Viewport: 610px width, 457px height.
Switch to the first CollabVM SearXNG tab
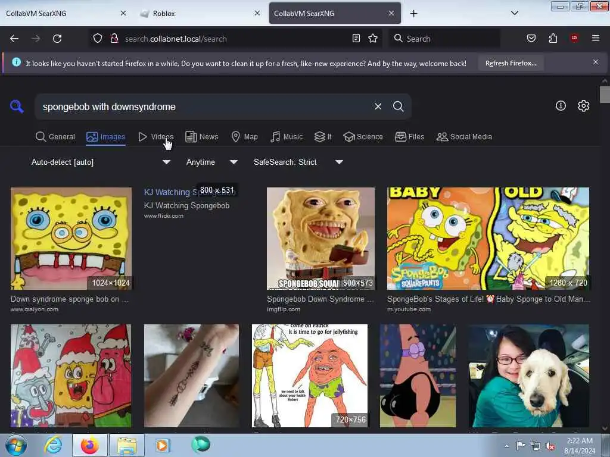pyautogui.click(x=66, y=14)
